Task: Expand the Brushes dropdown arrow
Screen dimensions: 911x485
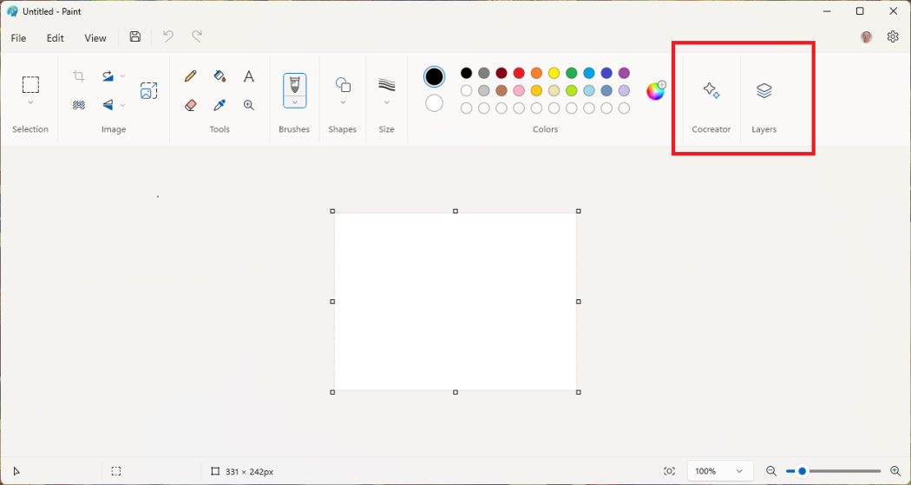Action: point(294,102)
